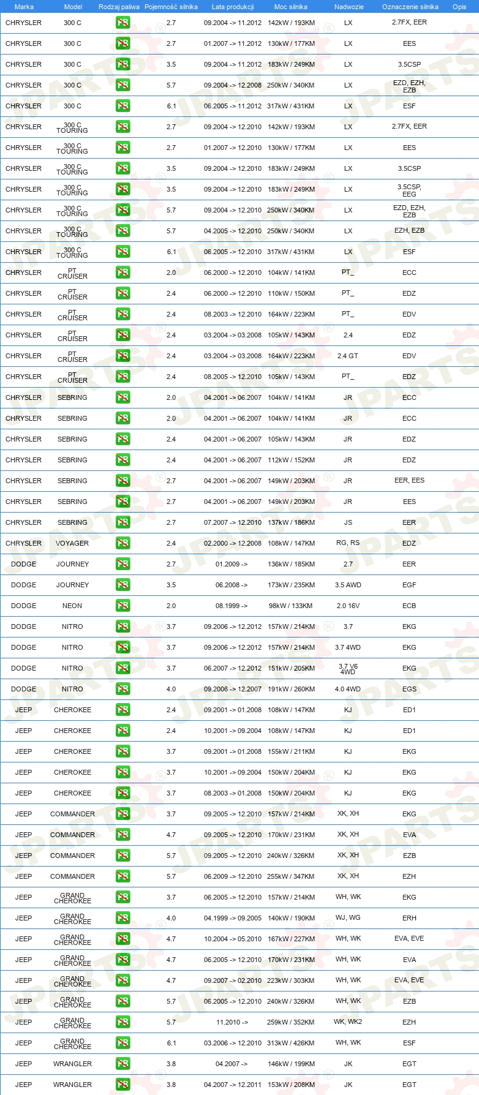Click the 313kW / 426KM power cell
Image resolution: width=479 pixels, height=1095 pixels.
(x=291, y=1043)
